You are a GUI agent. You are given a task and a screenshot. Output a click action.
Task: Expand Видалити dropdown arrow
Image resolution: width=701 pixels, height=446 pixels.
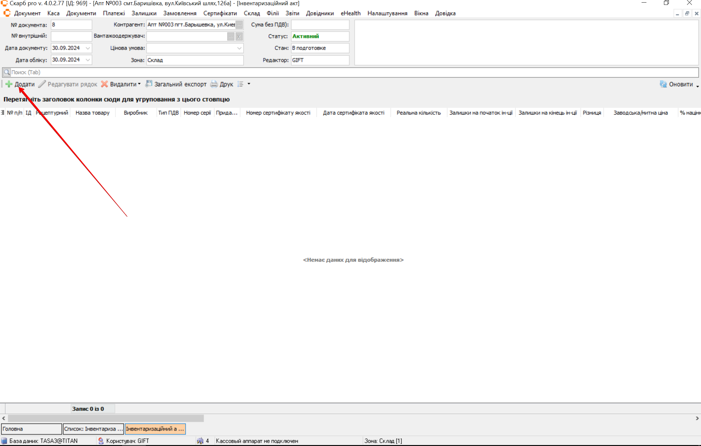point(139,84)
